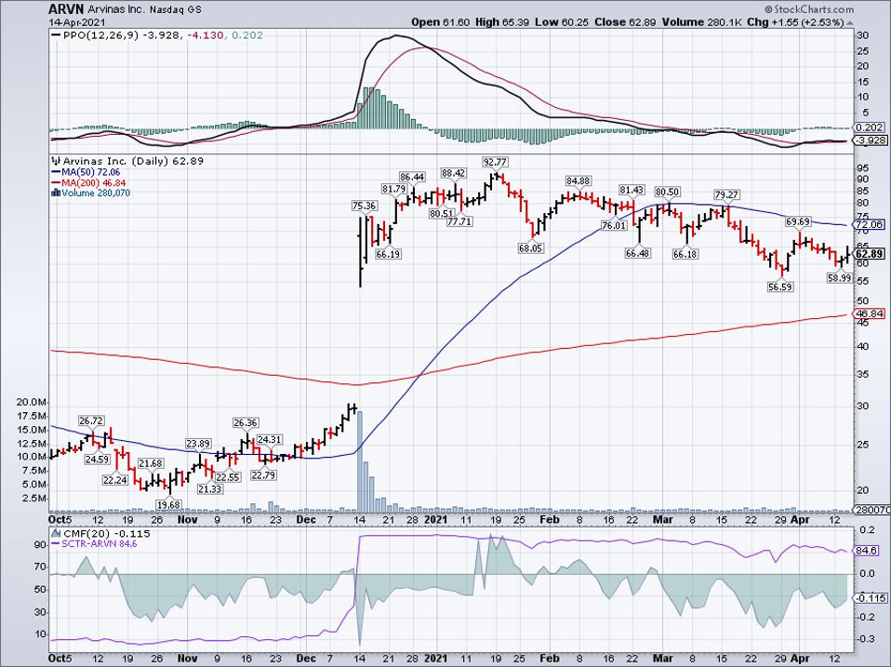Click the Low 60.25 value in the header
The height and width of the screenshot is (667, 891).
pos(563,22)
